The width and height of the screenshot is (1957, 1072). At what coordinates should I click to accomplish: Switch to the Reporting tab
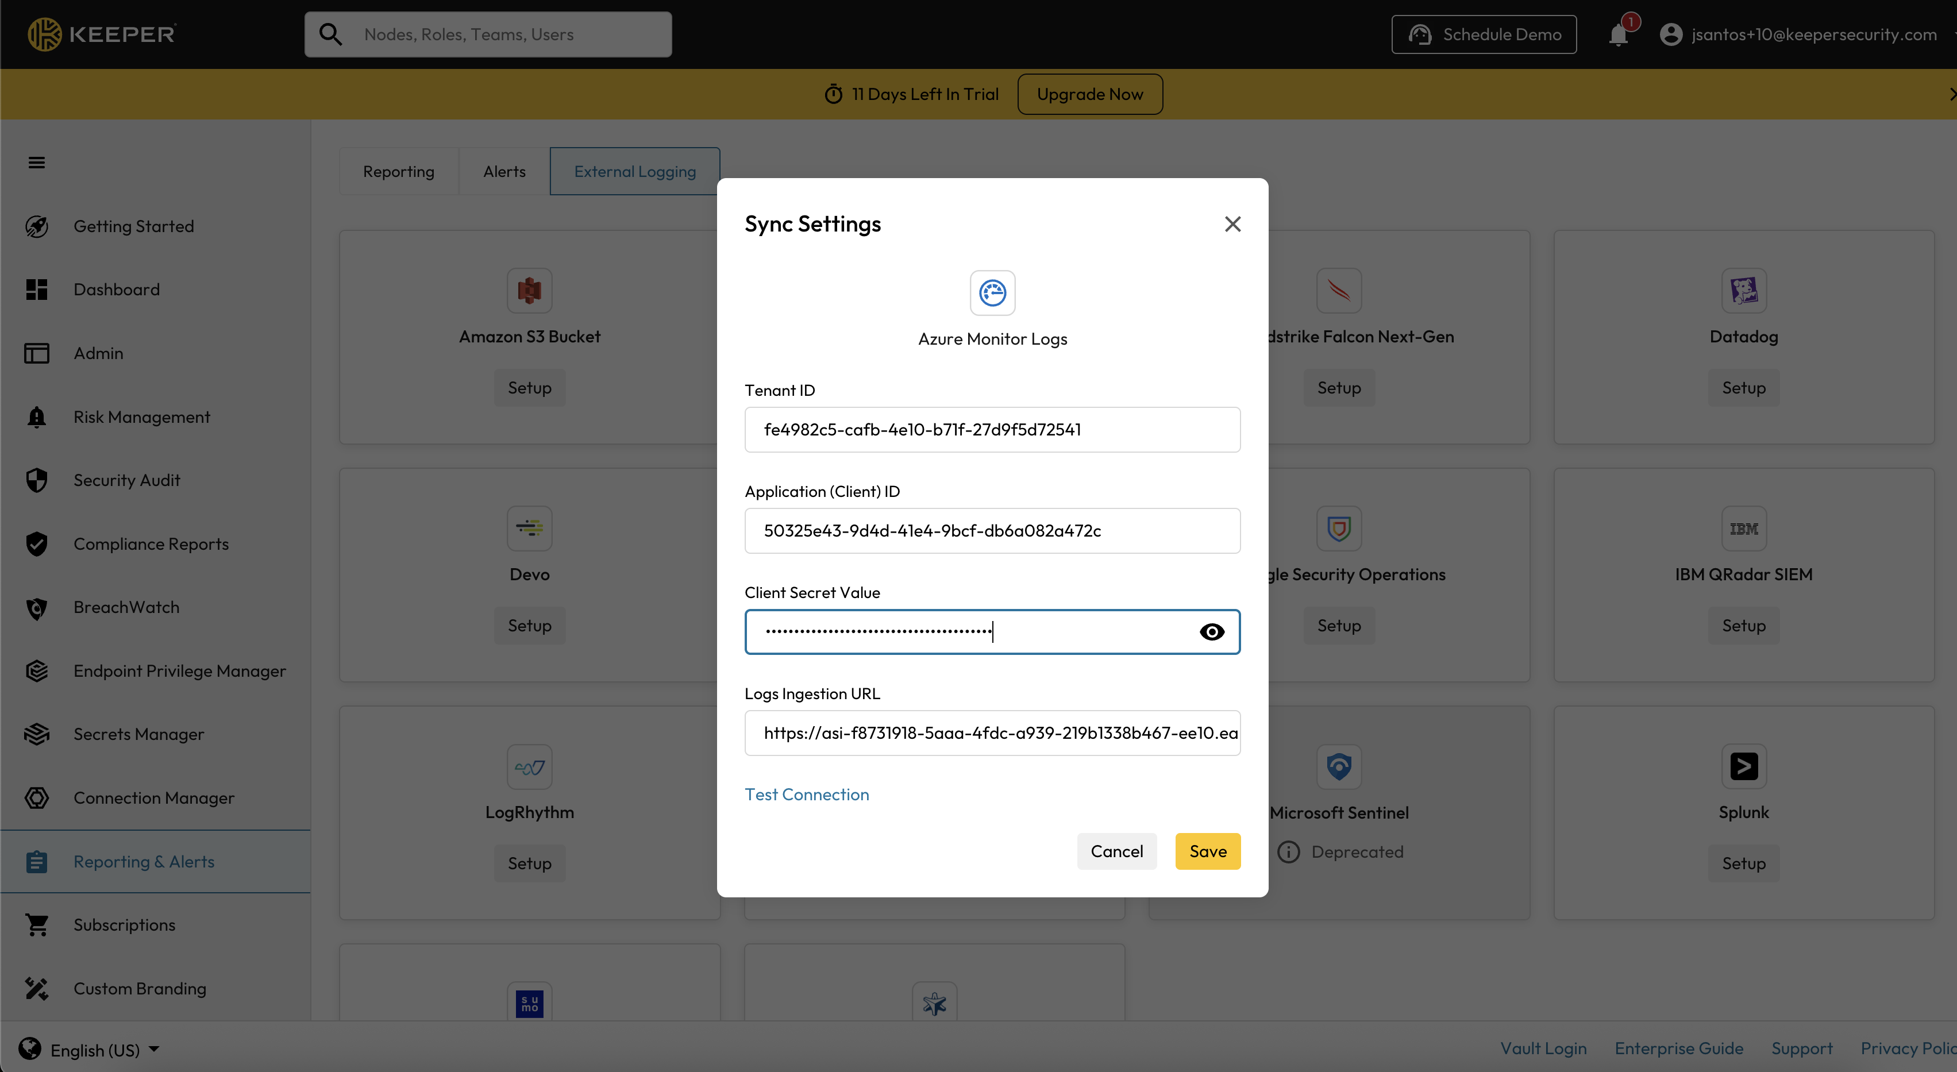point(398,171)
